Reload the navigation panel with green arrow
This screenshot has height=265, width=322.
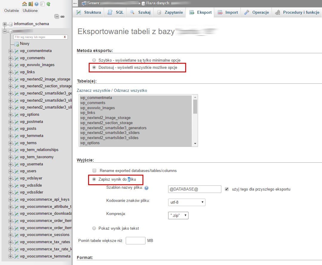(48, 4)
